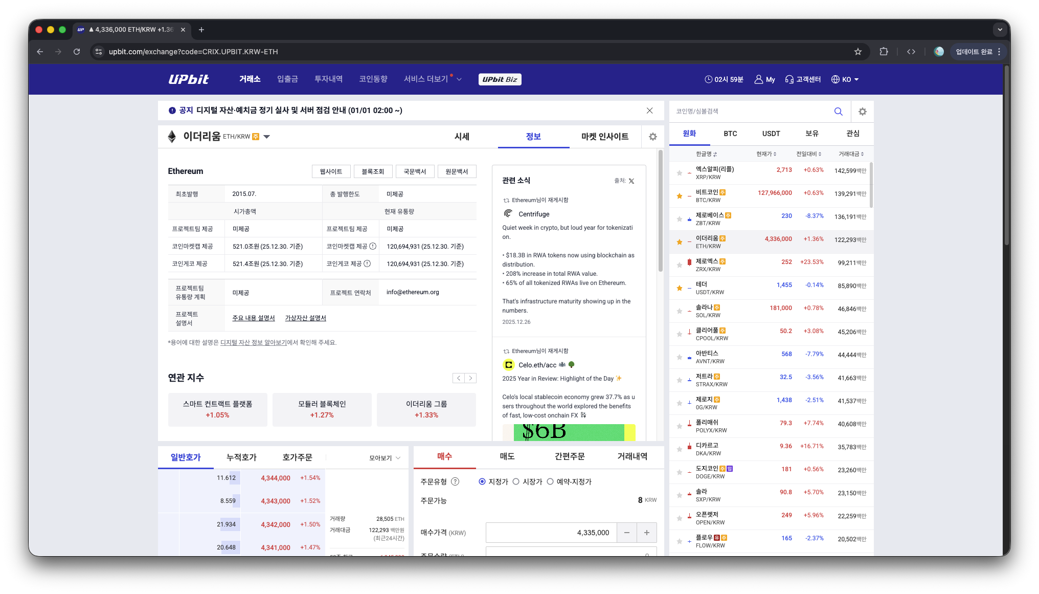This screenshot has height=594, width=1039.
Task: Click the UPbit logo to go home
Action: click(x=189, y=79)
